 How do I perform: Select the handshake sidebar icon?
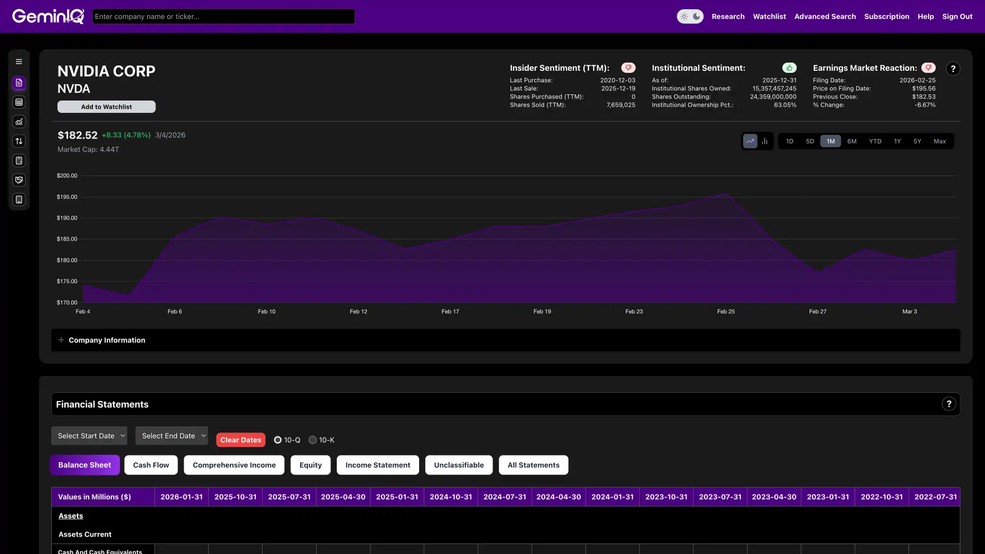point(19,180)
